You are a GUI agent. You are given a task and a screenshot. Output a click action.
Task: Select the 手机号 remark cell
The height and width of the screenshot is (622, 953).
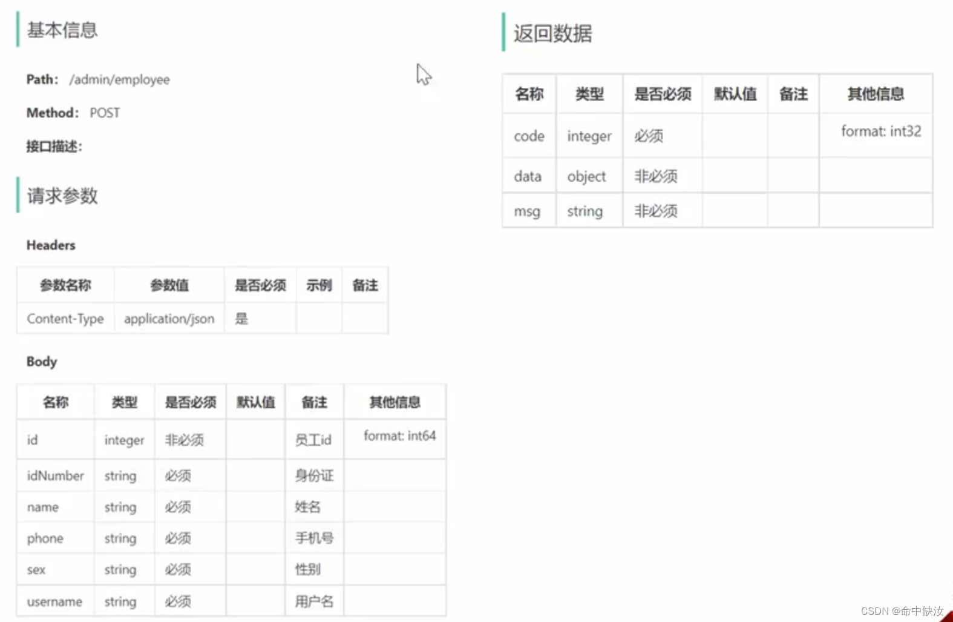pos(314,538)
